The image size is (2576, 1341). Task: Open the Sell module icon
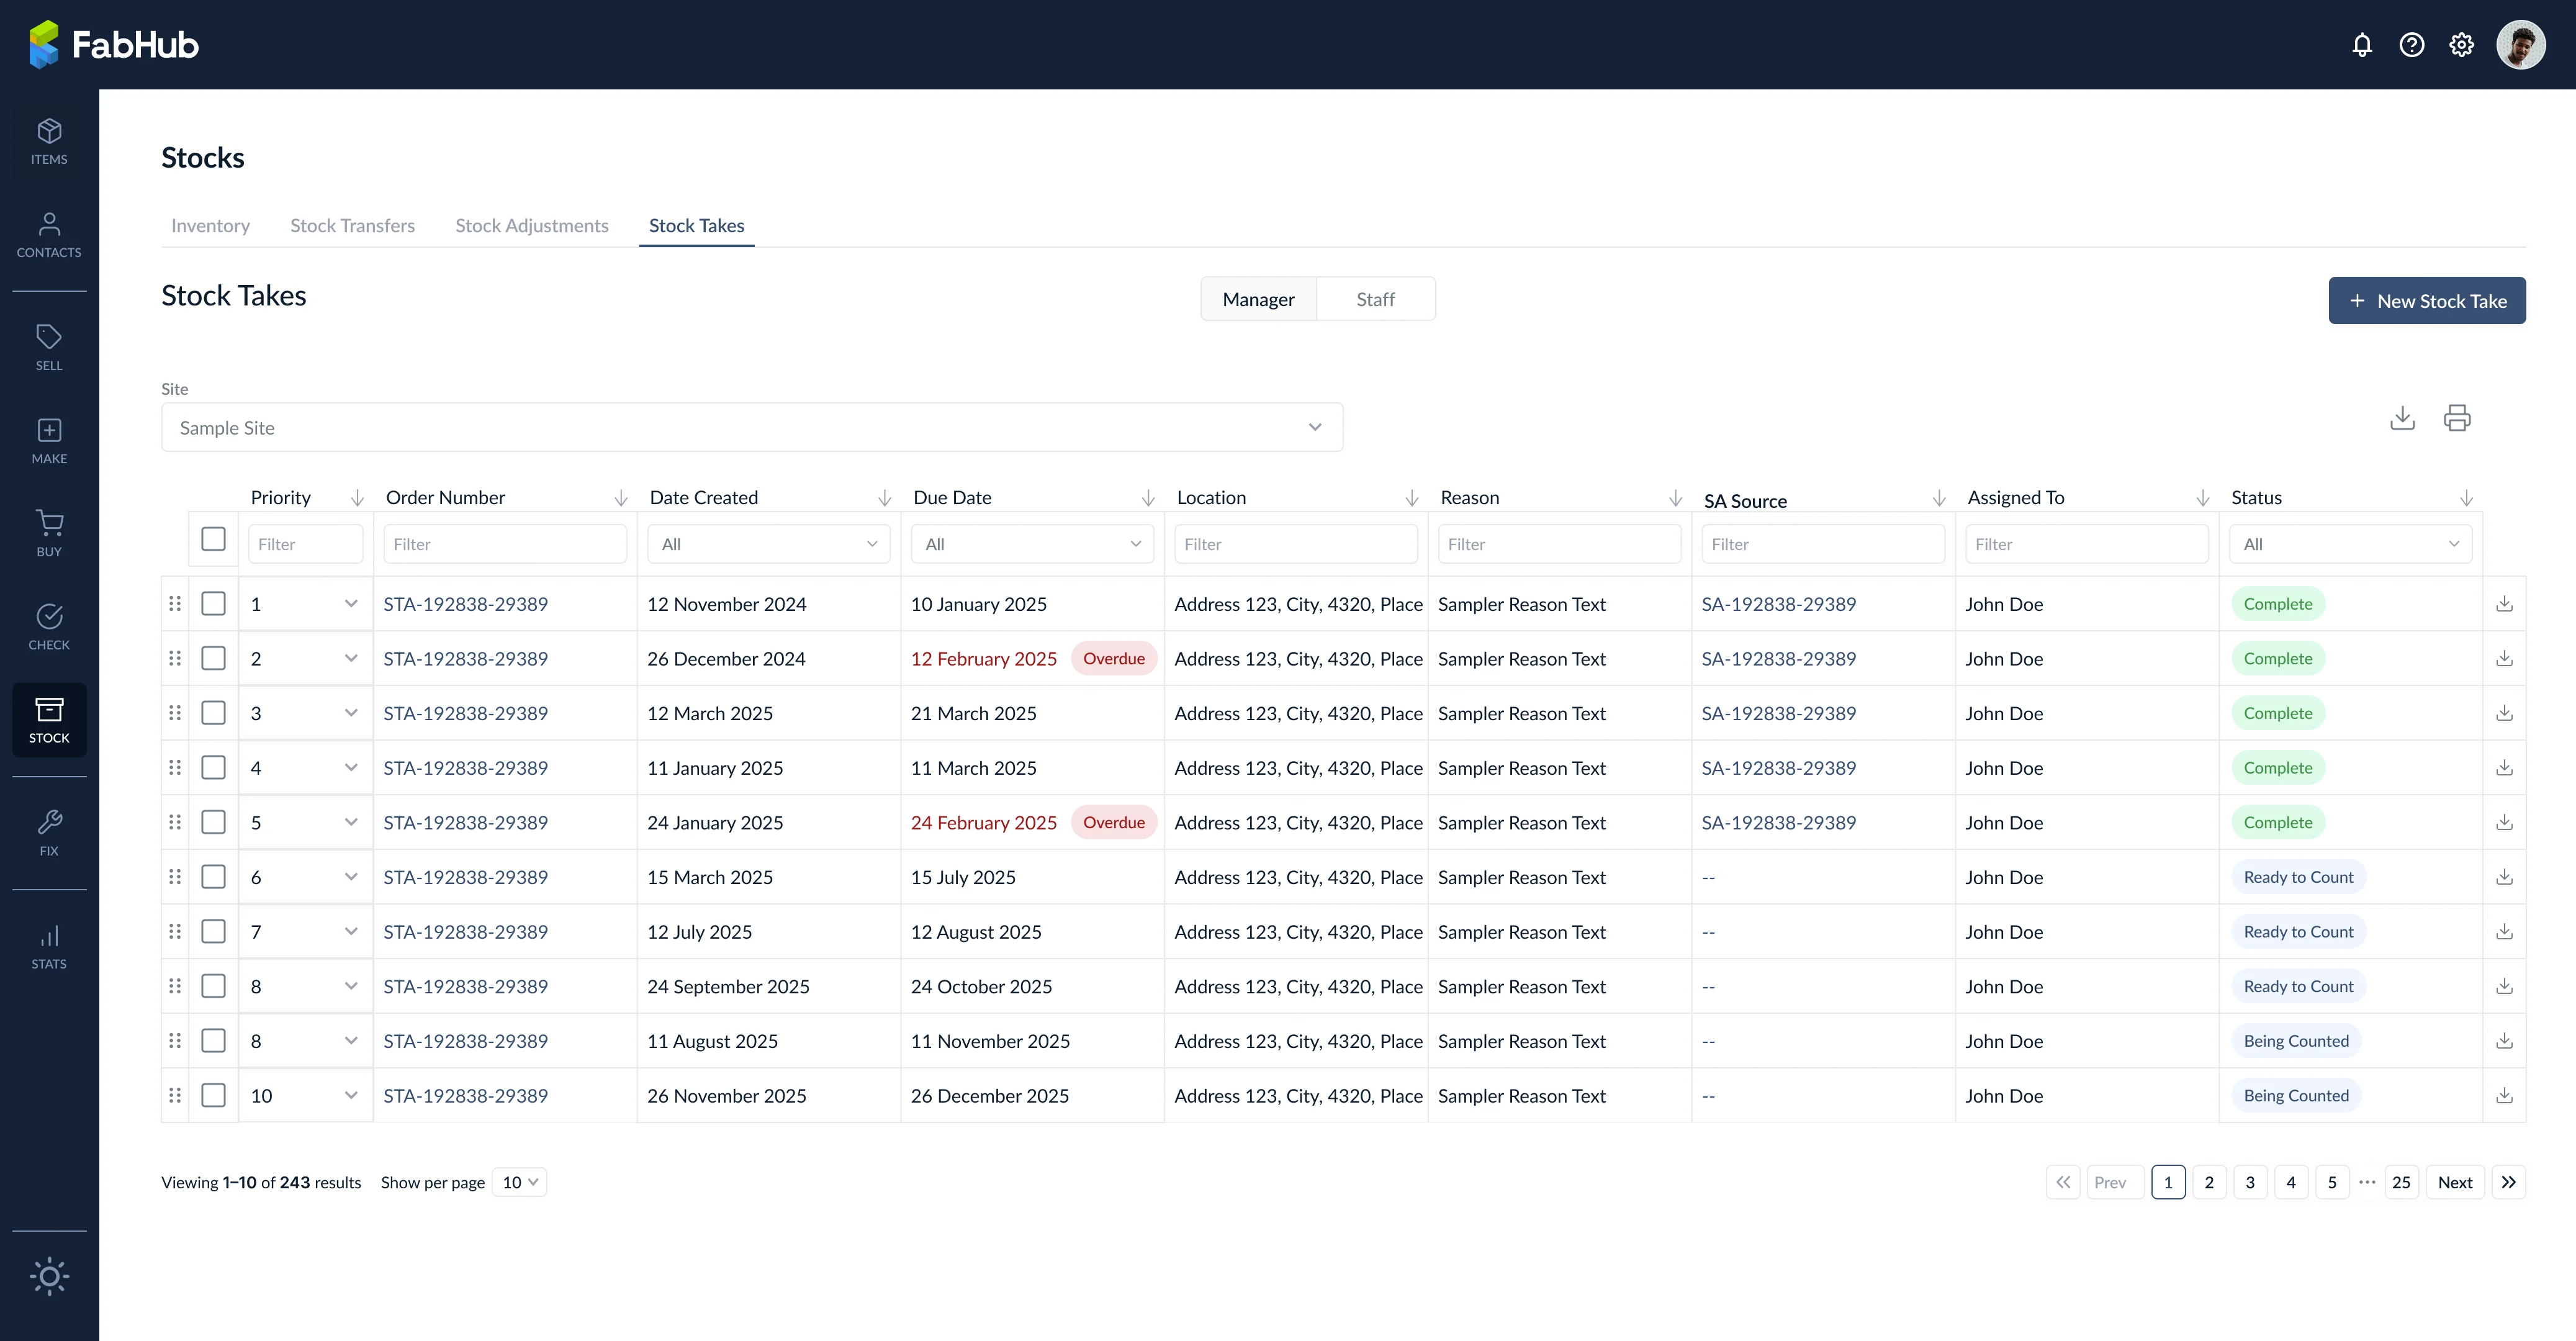pos(49,348)
